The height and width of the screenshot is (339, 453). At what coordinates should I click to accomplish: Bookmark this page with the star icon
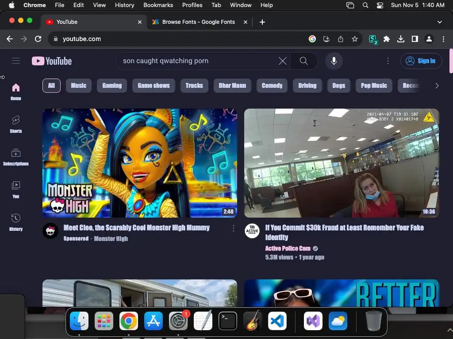tap(355, 39)
